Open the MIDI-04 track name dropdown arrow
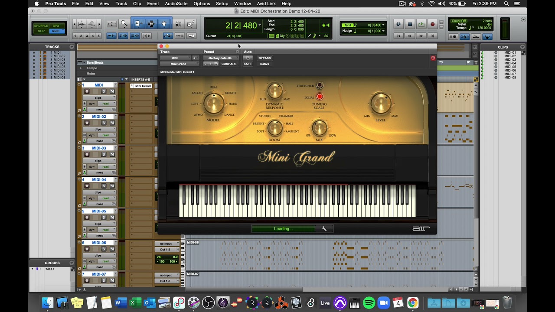 pos(115,179)
